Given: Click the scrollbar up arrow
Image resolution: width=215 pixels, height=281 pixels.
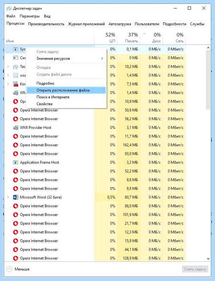Looking at the screenshot, I should pos(208,48).
